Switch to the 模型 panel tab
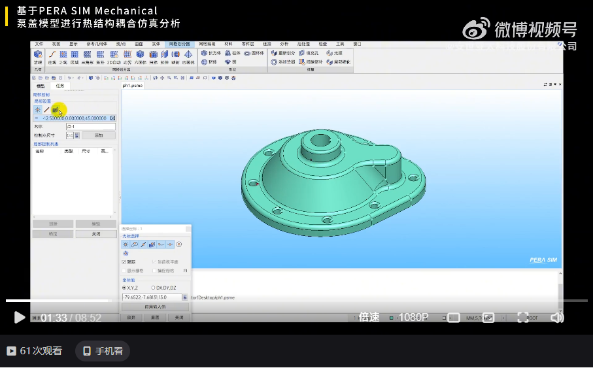 click(x=41, y=86)
